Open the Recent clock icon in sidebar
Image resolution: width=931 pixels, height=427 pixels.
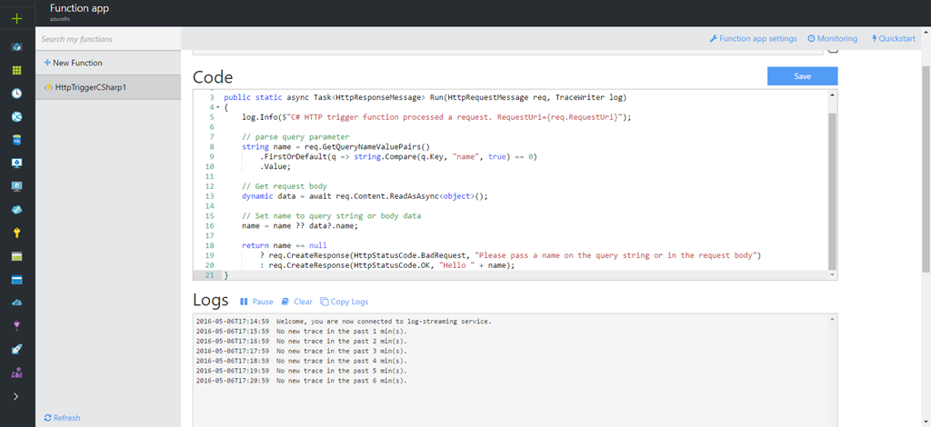pyautogui.click(x=16, y=93)
